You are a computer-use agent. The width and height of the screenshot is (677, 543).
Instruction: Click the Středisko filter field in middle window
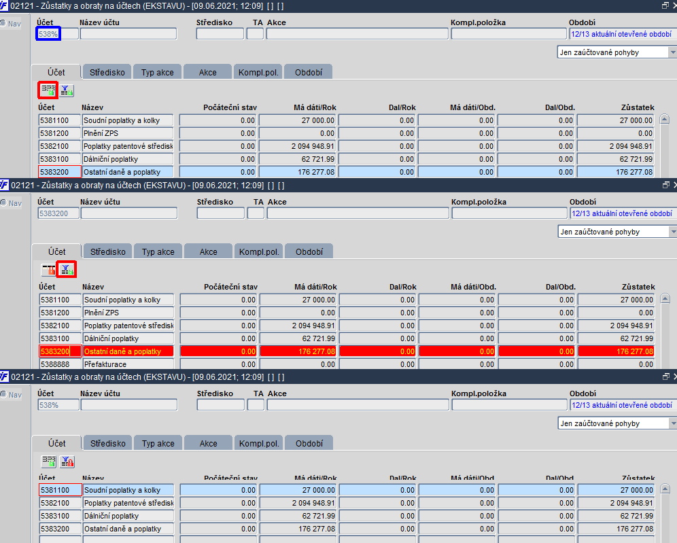pyautogui.click(x=221, y=213)
